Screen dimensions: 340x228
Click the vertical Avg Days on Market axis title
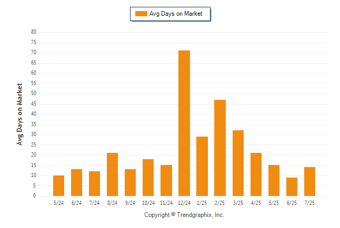pos(19,115)
